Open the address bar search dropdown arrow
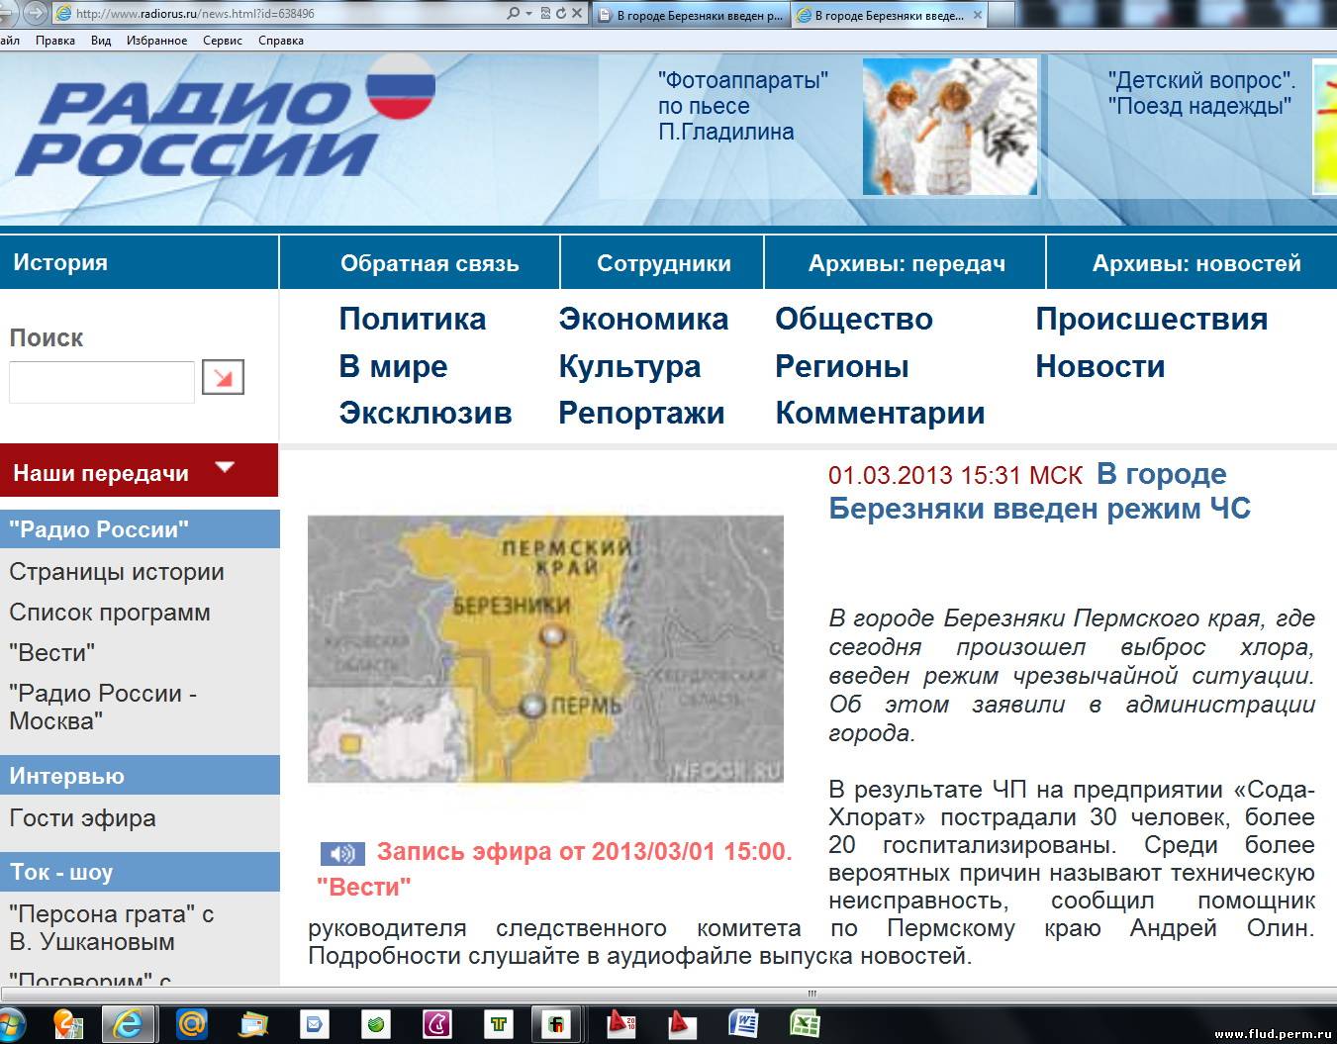The image size is (1337, 1044). 528,14
